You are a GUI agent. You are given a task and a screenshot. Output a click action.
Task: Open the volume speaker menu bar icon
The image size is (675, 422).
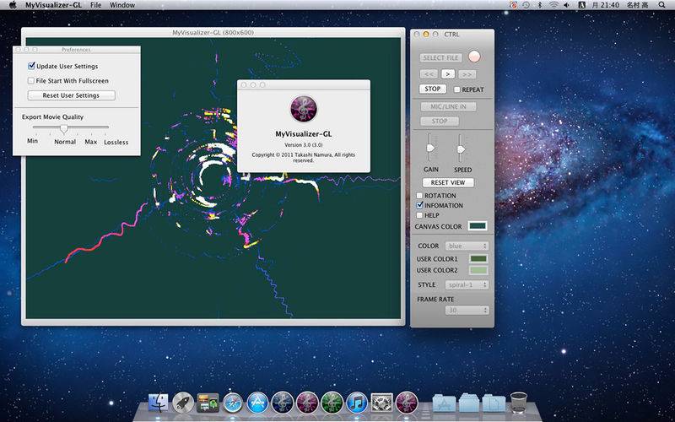coord(566,5)
